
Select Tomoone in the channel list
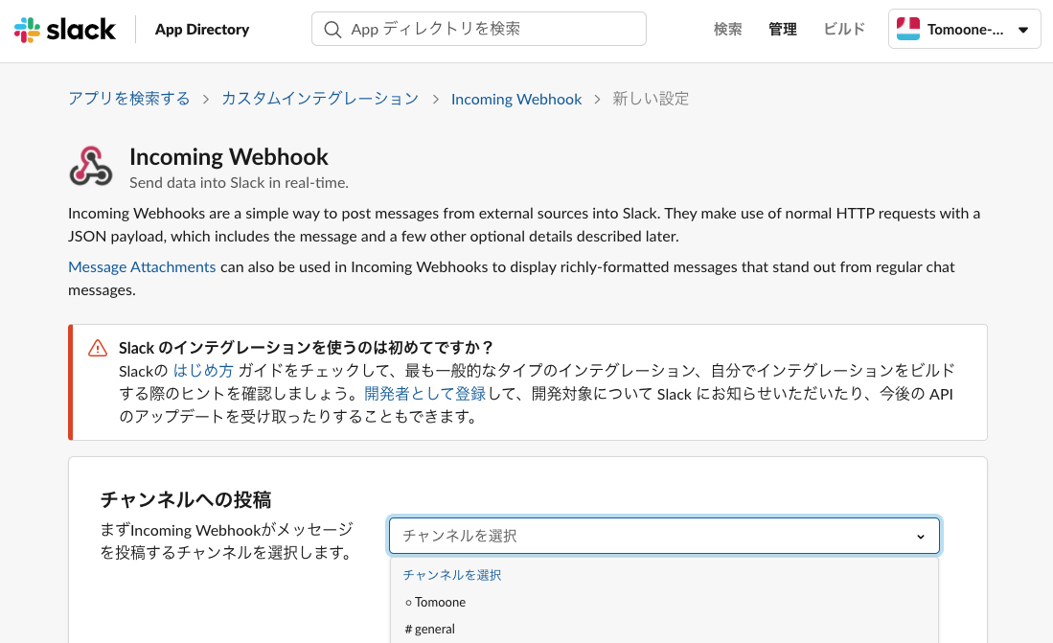664,602
